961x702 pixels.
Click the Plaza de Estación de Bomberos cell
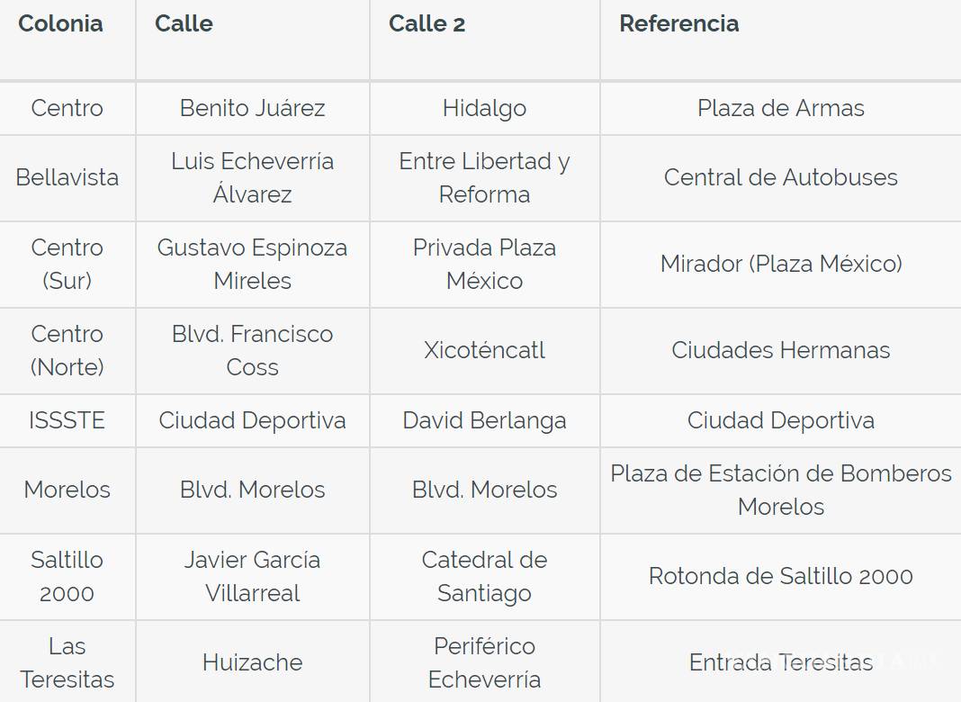click(780, 490)
